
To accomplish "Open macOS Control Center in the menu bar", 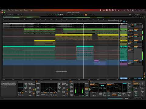I will pyautogui.click(x=133, y=10).
